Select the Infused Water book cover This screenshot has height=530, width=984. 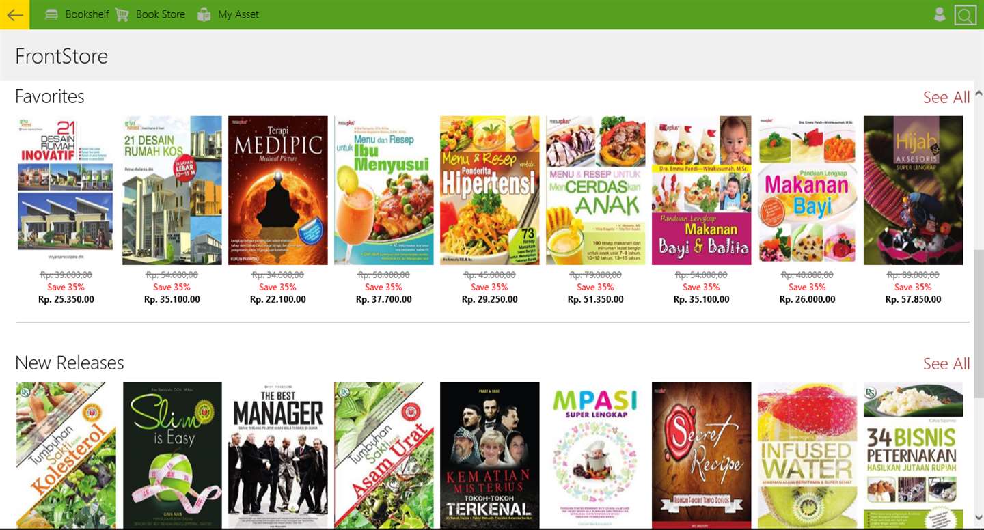[808, 456]
